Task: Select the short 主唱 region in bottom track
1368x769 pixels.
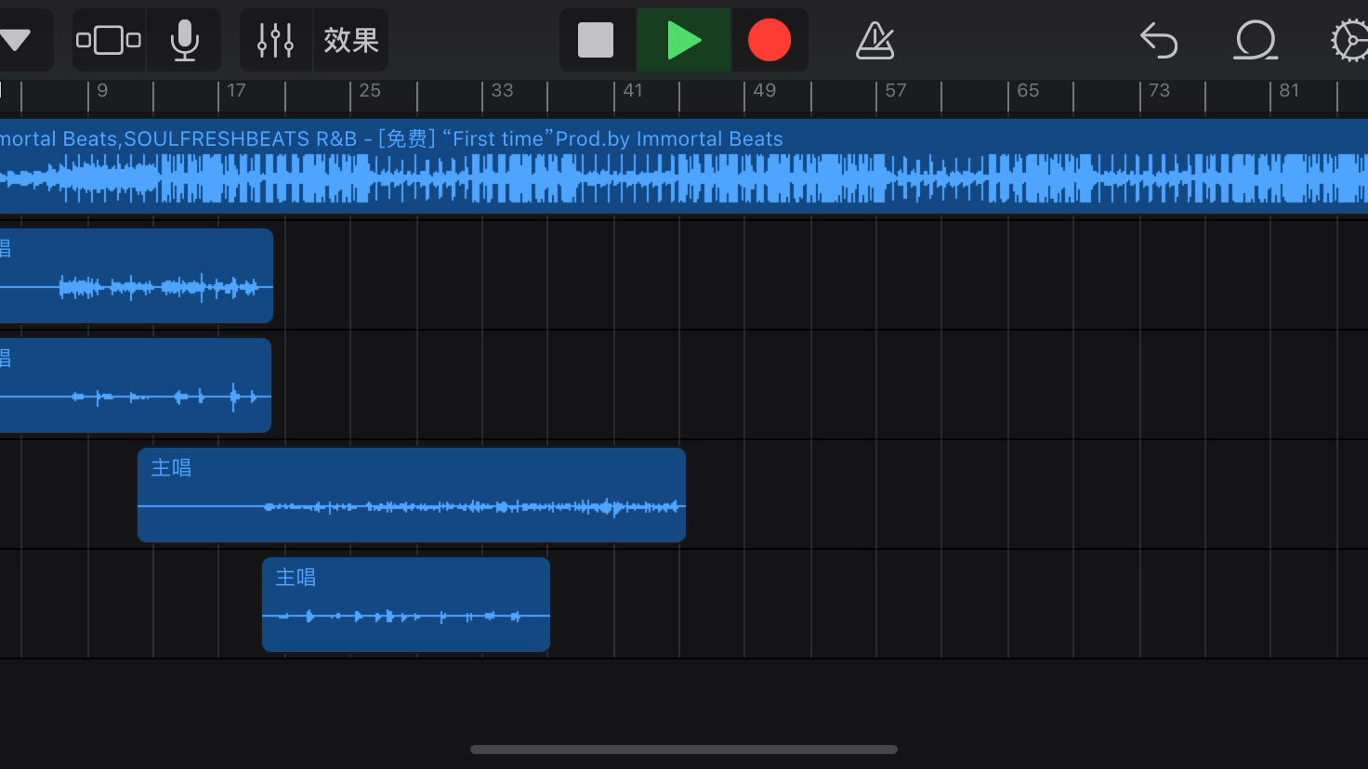Action: click(x=406, y=605)
